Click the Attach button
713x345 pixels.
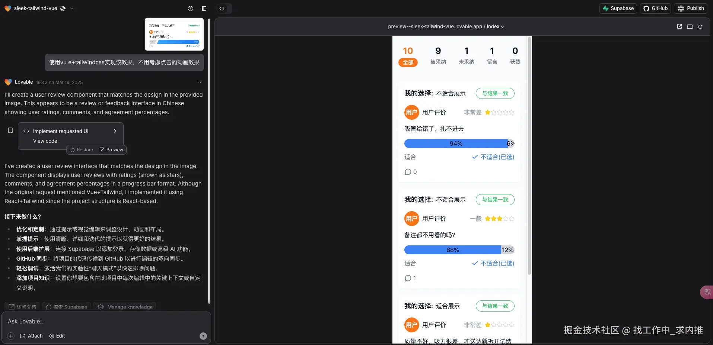(x=31, y=336)
